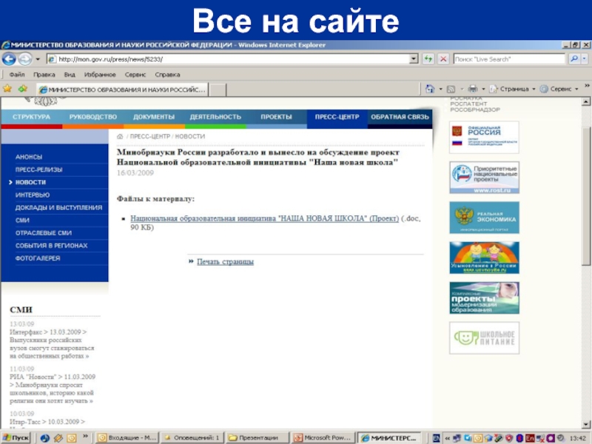The height and width of the screenshot is (444, 592).
Task: Open the НАША НОВАЯ ШКОЛА project document link
Action: pos(265,218)
